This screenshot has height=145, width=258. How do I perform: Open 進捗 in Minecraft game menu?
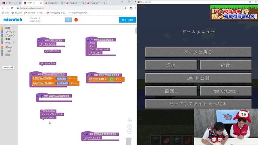(171, 65)
